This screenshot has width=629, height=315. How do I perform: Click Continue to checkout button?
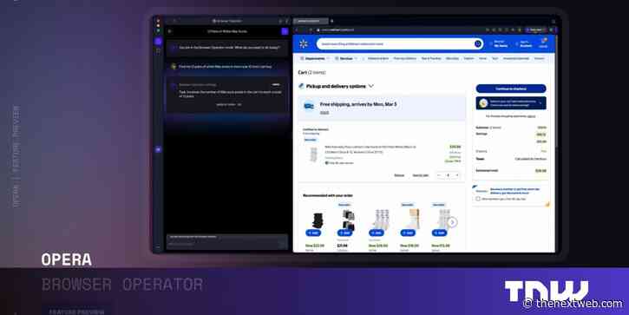tap(511, 89)
